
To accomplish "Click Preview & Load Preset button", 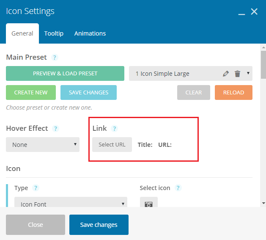I will click(65, 73).
